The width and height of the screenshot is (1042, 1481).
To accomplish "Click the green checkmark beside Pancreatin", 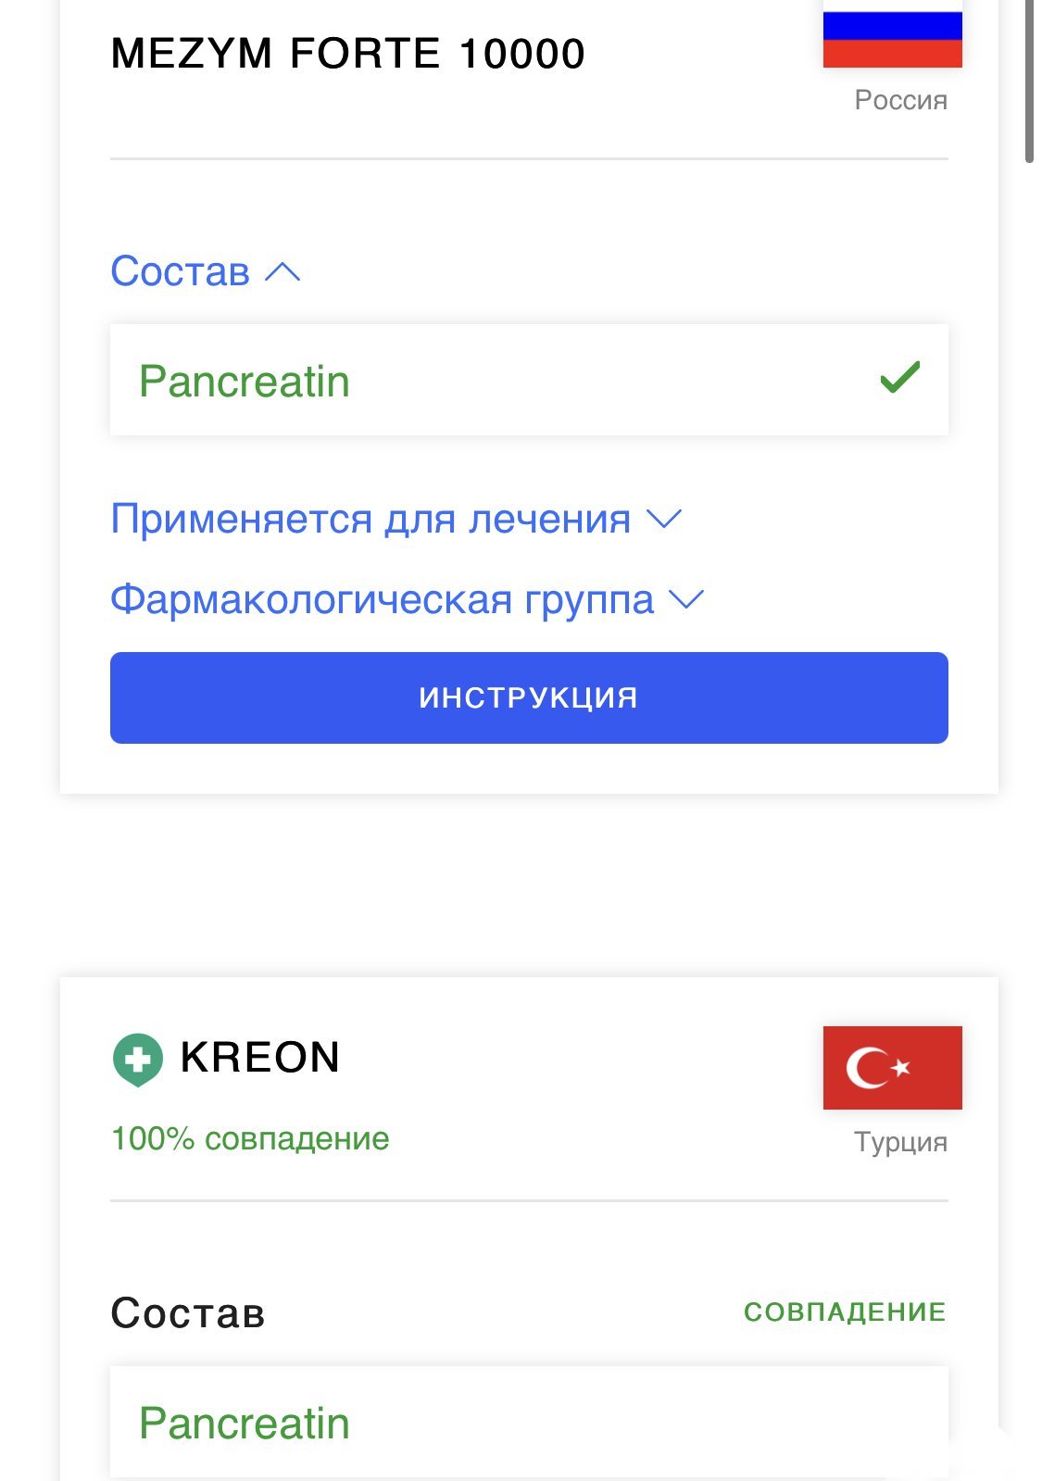I will coord(899,378).
